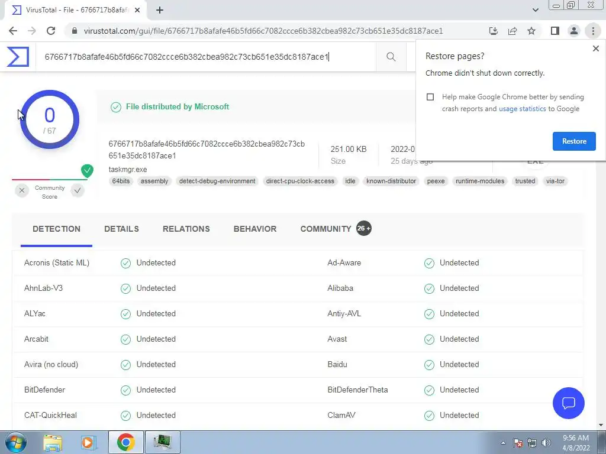Open the Windows Start button
The image size is (606, 454).
16,442
